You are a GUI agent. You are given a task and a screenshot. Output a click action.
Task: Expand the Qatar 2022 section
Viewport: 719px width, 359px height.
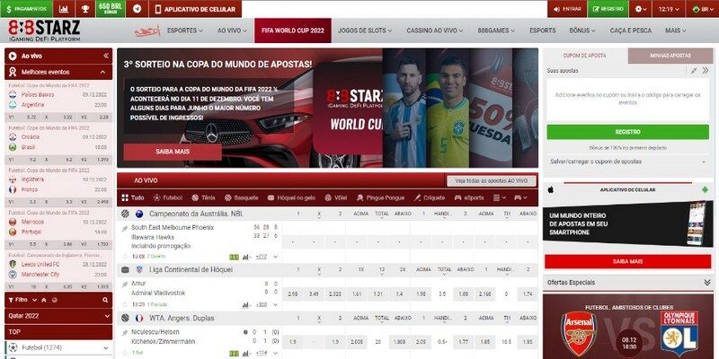click(58, 316)
